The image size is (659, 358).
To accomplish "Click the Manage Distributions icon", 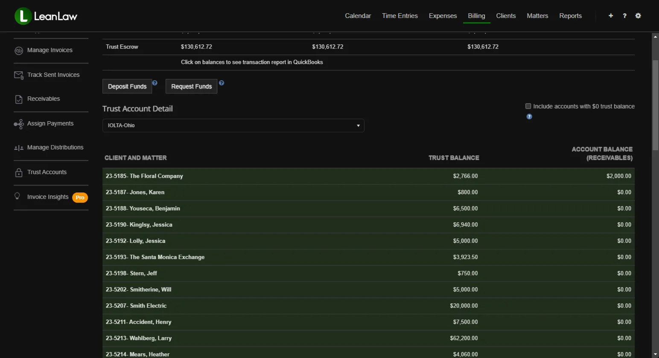I will coord(19,148).
